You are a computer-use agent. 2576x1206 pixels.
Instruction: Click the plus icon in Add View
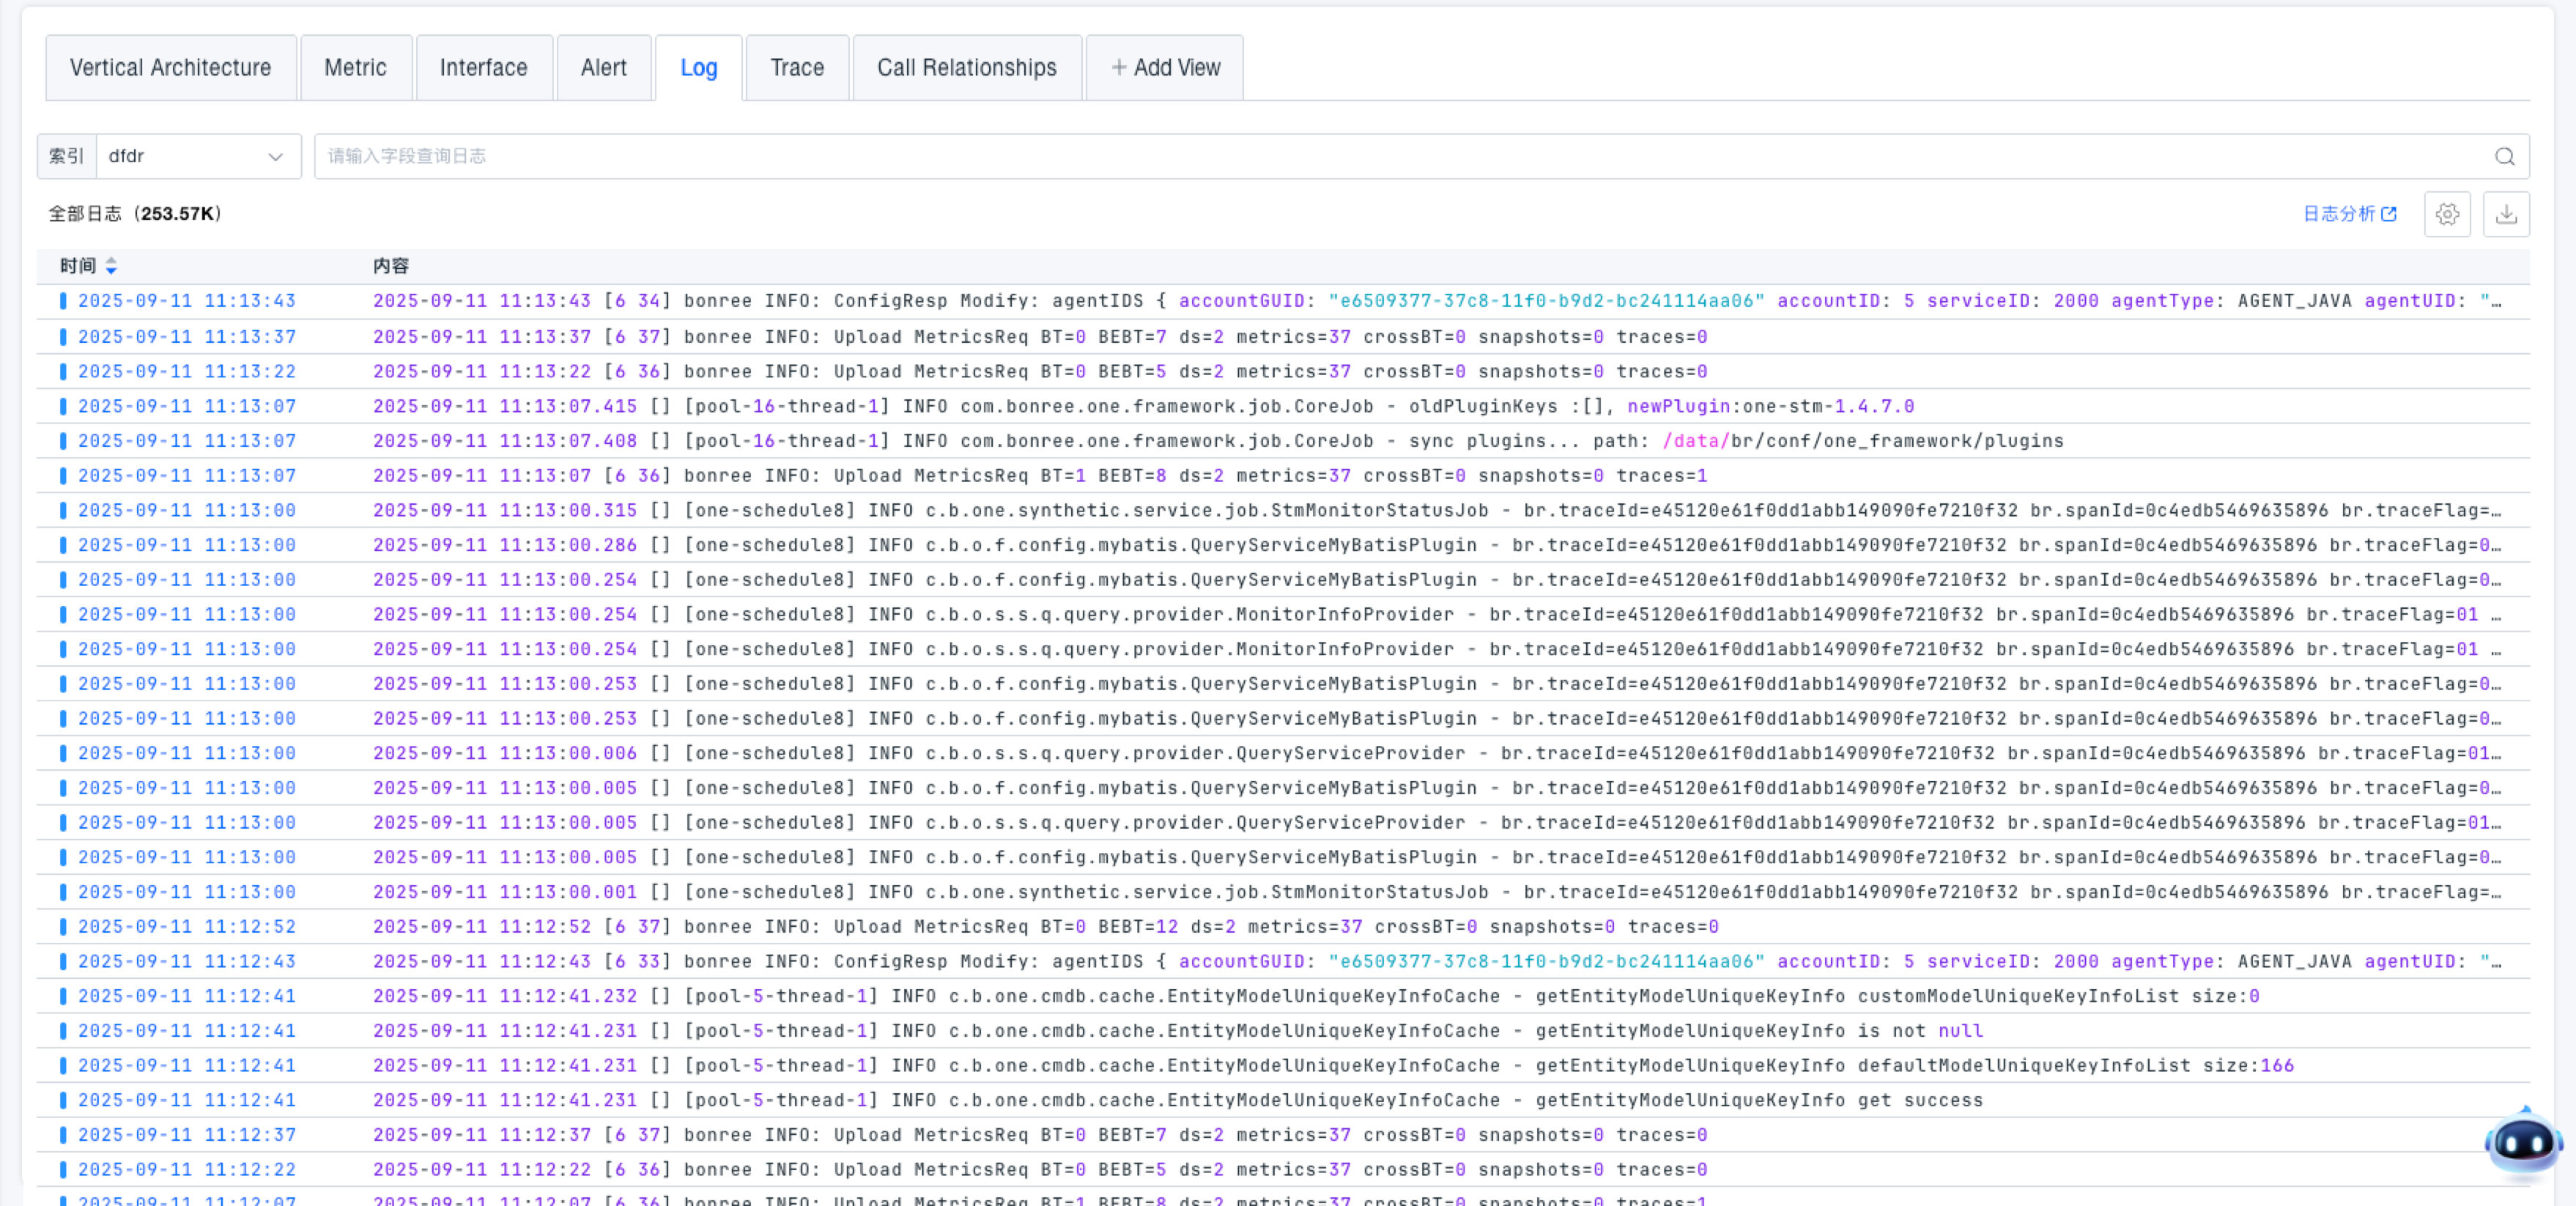click(x=1119, y=68)
